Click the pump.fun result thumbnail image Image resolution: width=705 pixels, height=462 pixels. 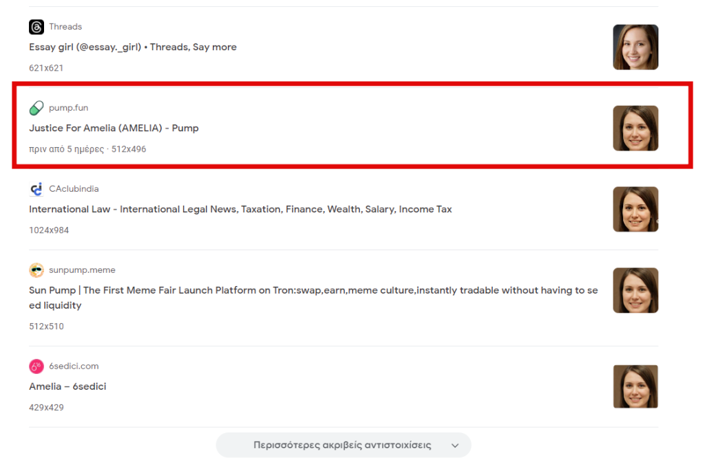click(635, 129)
